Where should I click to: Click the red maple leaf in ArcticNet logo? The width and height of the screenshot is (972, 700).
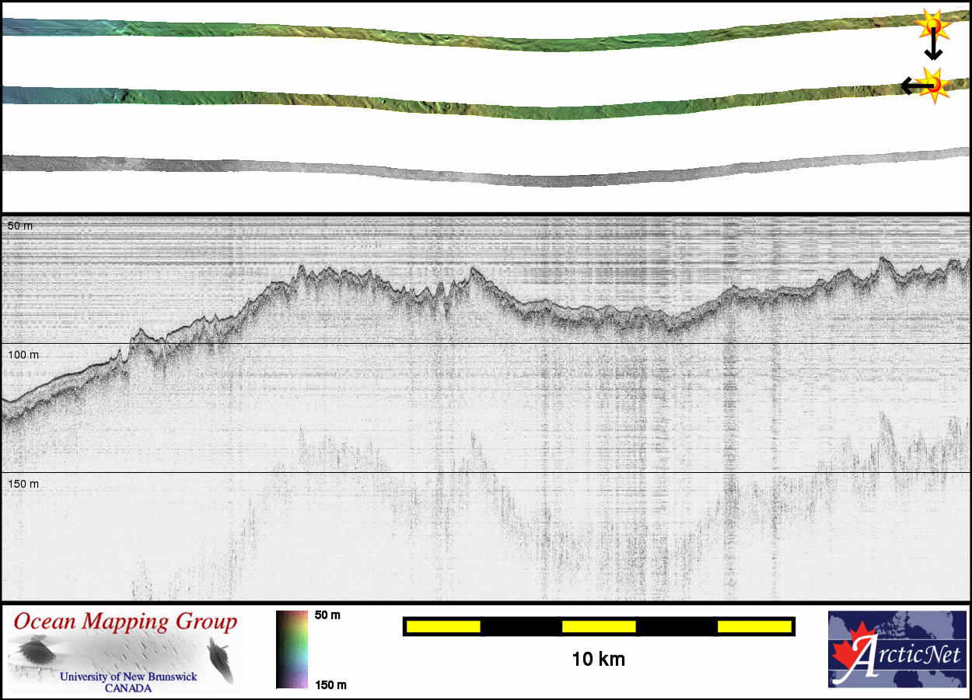pos(849,658)
